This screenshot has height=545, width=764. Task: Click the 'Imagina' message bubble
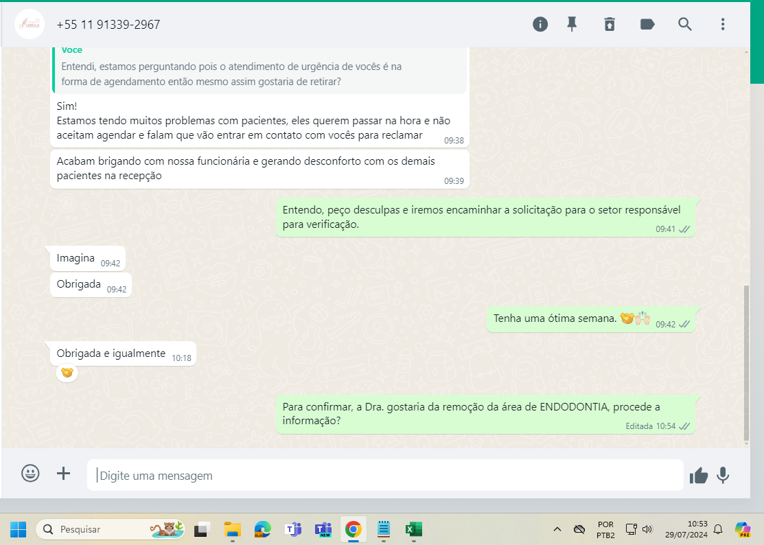88,259
